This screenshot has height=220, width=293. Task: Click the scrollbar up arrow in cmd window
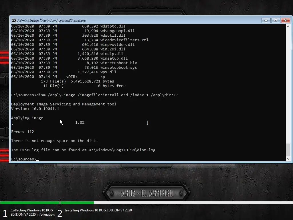(x=288, y=26)
